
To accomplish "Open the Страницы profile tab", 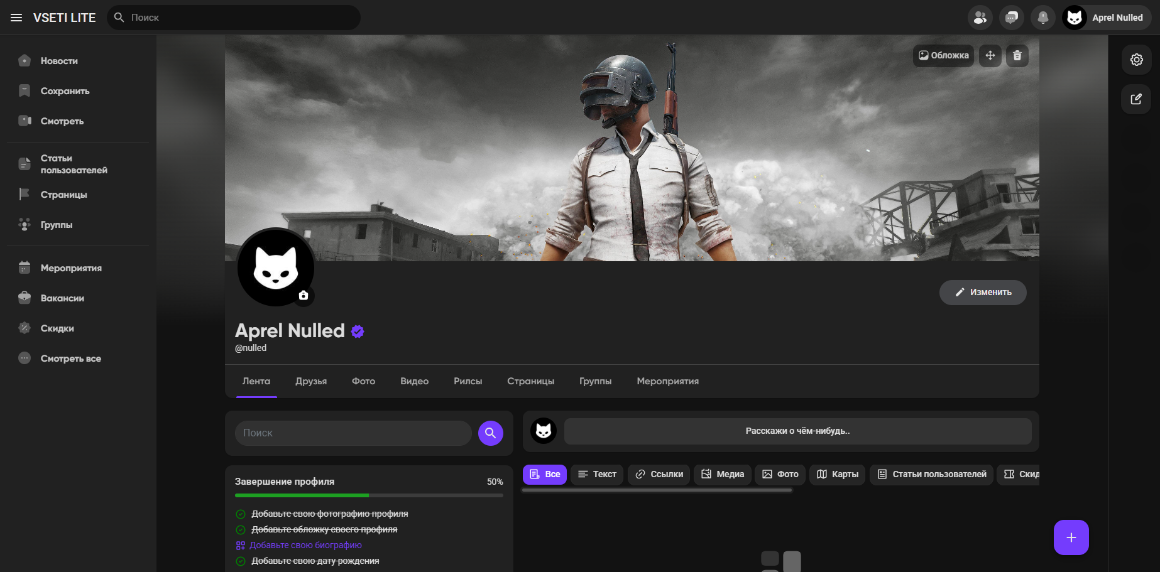I will tap(530, 381).
